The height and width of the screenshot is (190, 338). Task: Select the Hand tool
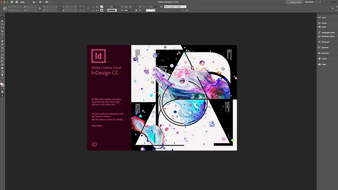[3, 75]
